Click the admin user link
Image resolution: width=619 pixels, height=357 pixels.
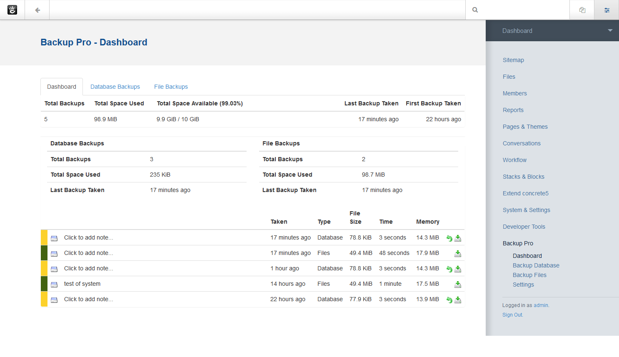tap(541, 305)
